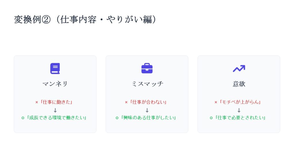Click the red text 仕事に飽きた

(x=57, y=102)
